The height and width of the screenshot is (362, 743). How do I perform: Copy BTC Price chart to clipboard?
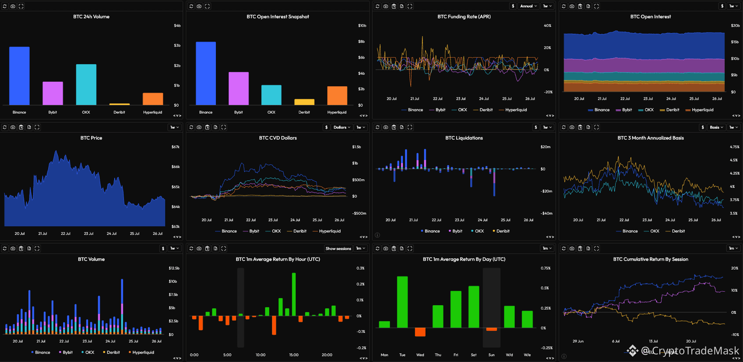(21, 127)
